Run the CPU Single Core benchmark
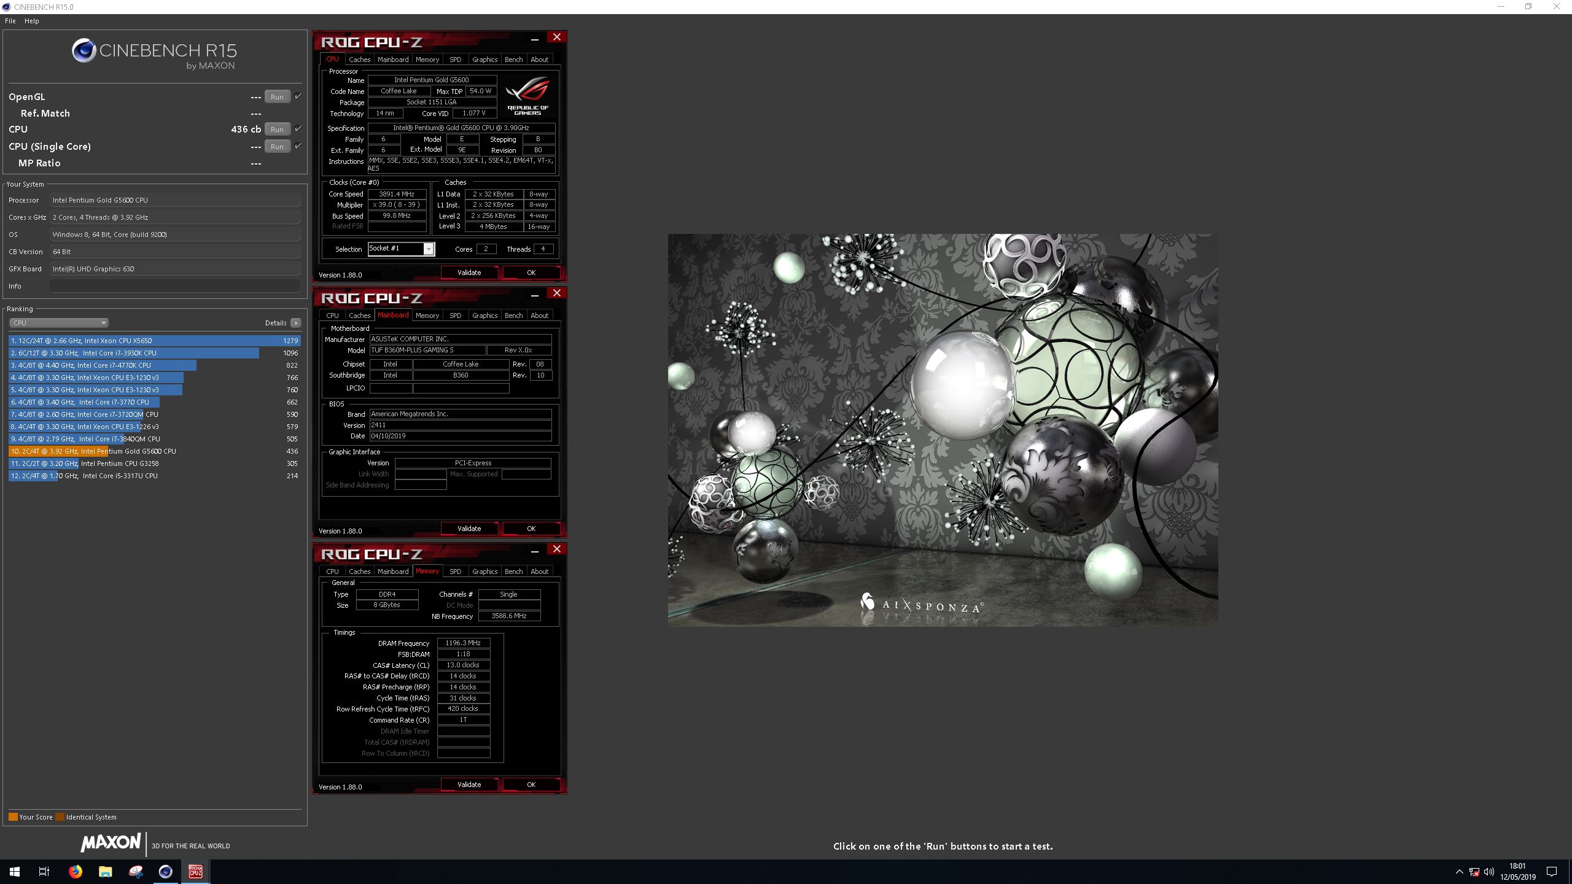 (x=277, y=147)
